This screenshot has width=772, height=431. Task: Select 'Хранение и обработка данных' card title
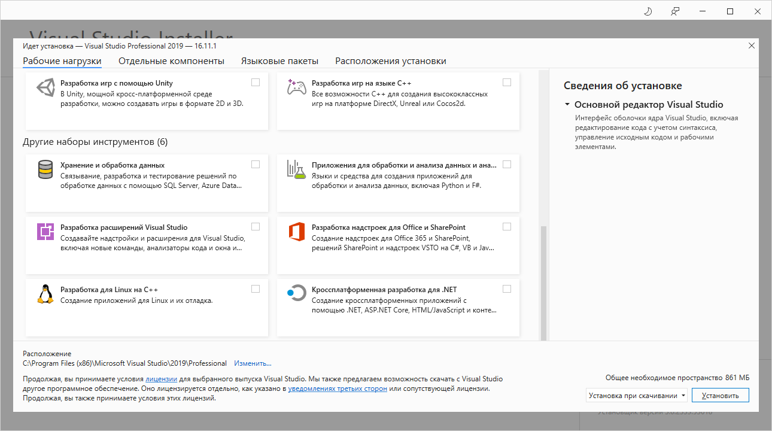pos(113,165)
